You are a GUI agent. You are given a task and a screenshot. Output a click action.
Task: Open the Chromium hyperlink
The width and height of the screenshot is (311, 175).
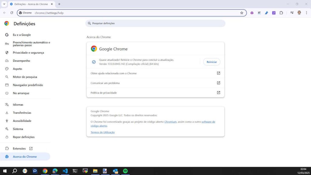tap(170, 122)
